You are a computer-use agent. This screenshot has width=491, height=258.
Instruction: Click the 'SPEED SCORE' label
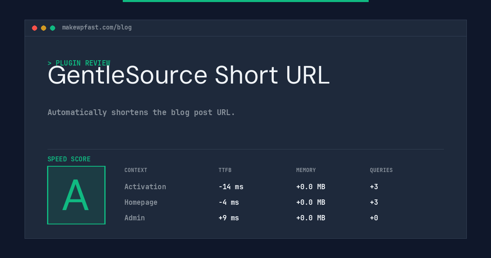coord(69,159)
